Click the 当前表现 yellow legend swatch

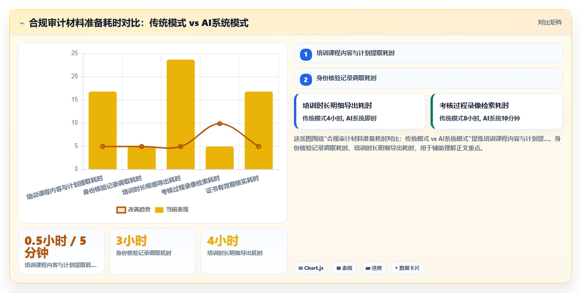coord(159,210)
